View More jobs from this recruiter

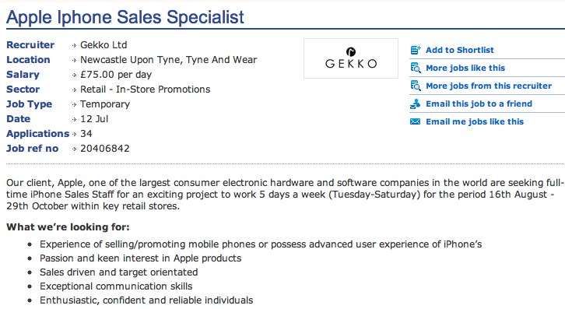pos(489,86)
